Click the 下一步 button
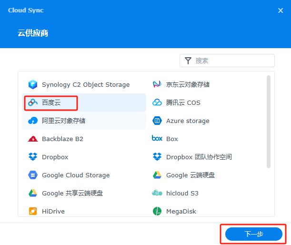 (x=254, y=234)
